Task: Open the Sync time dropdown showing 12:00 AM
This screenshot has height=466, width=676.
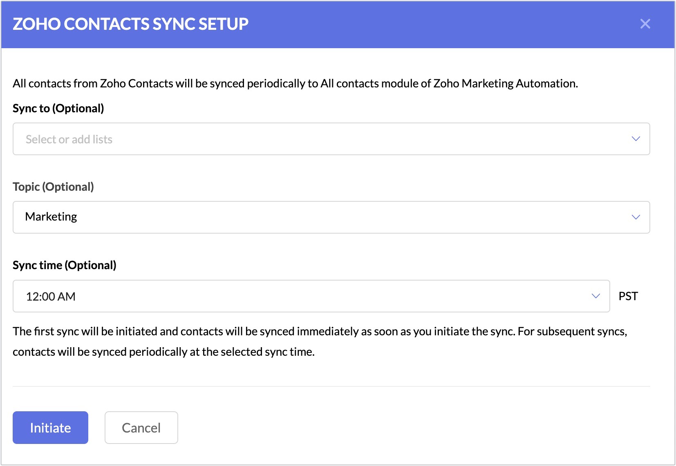Action: (311, 296)
